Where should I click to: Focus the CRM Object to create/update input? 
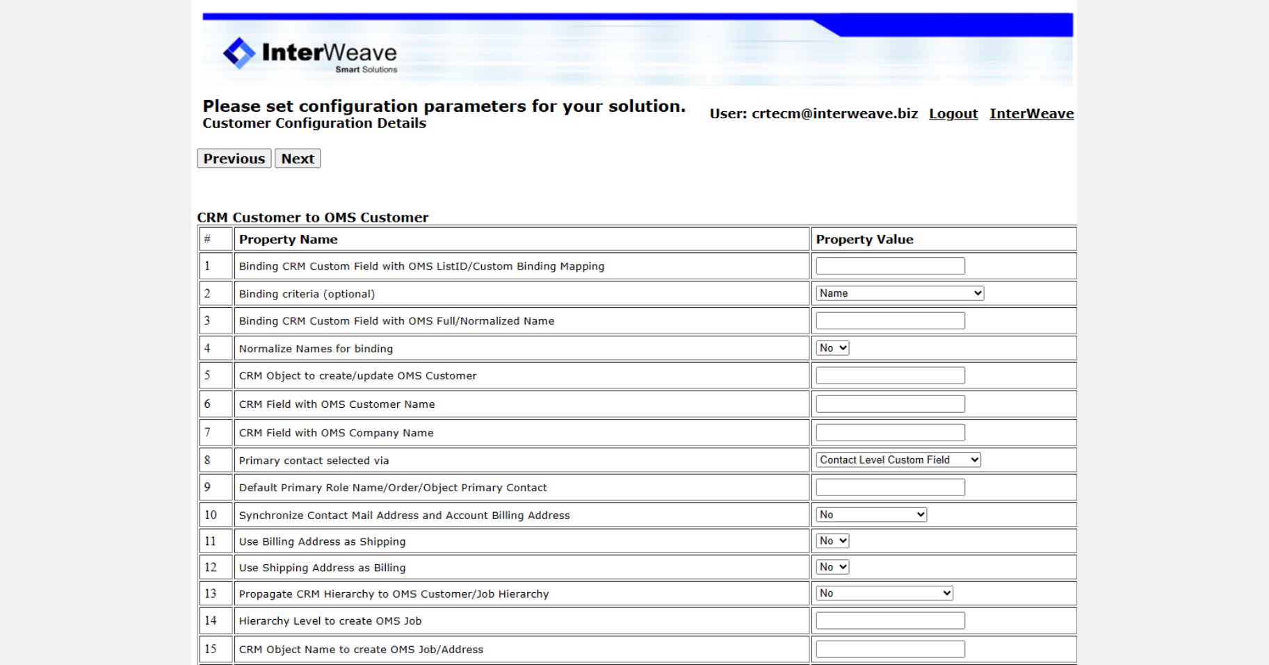pos(890,375)
